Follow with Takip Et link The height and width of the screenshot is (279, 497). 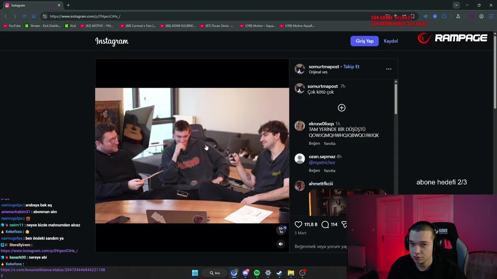(x=351, y=67)
